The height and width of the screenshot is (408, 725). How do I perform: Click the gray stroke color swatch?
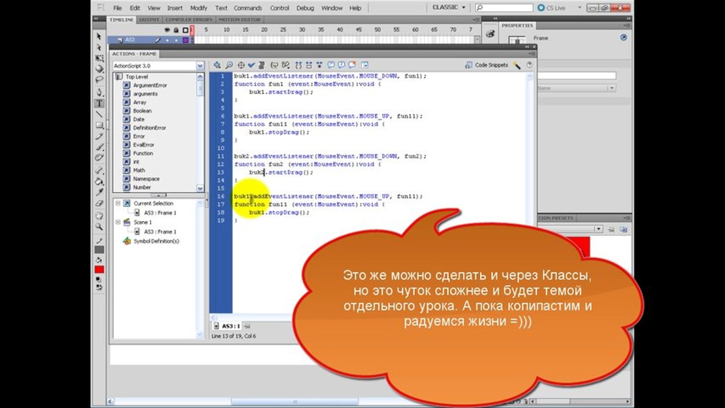pos(99,250)
